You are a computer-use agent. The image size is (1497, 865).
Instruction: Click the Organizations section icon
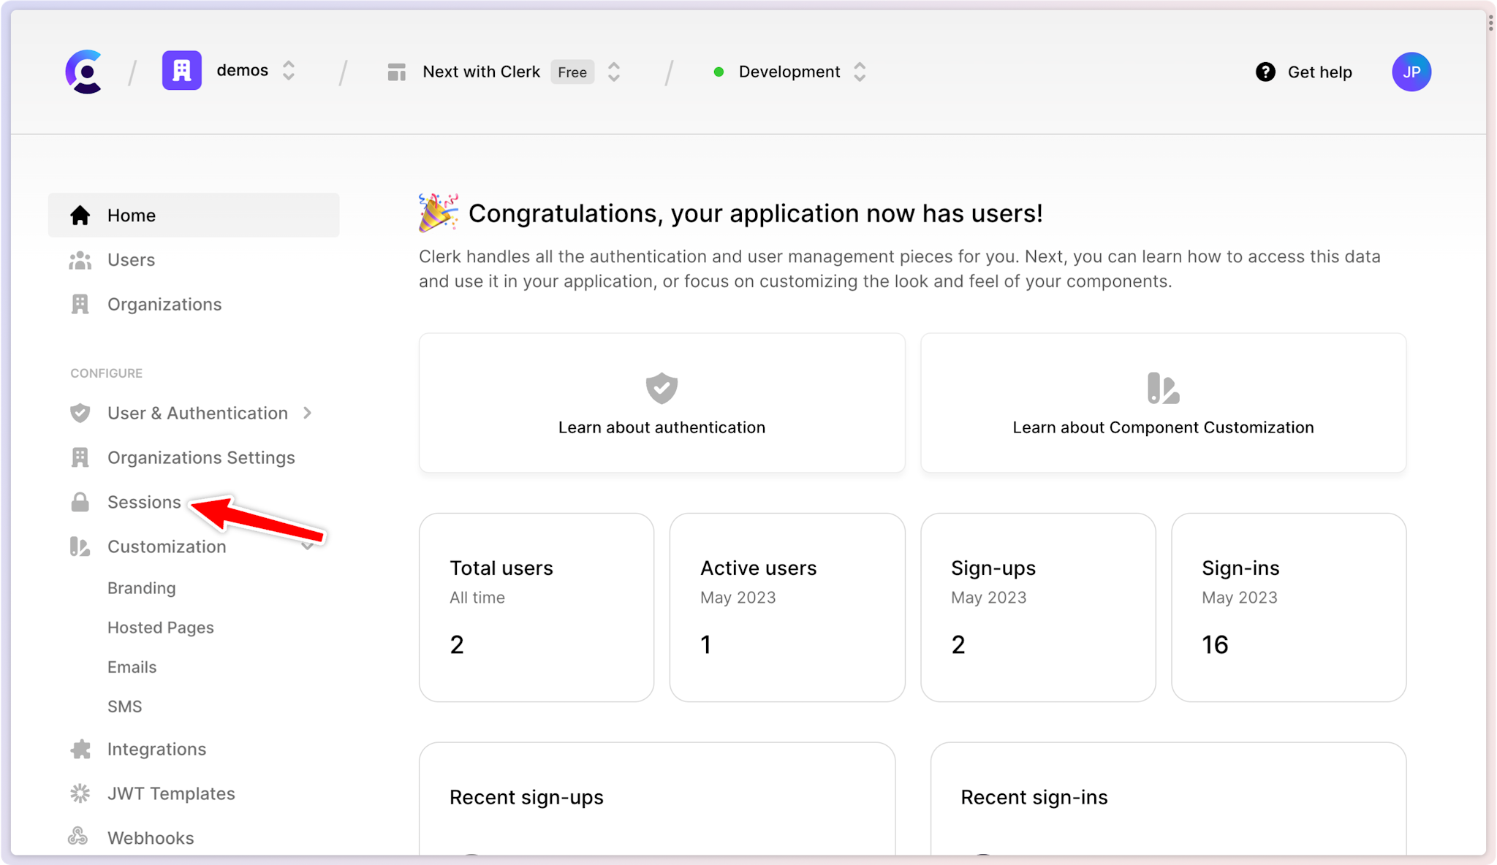[x=80, y=302]
